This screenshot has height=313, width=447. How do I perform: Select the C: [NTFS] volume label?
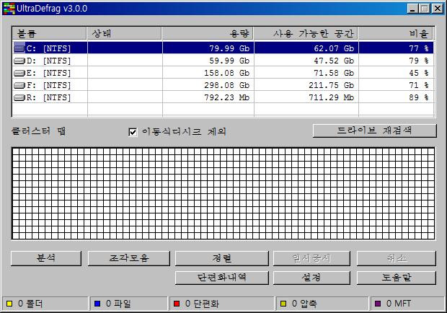tap(48, 48)
